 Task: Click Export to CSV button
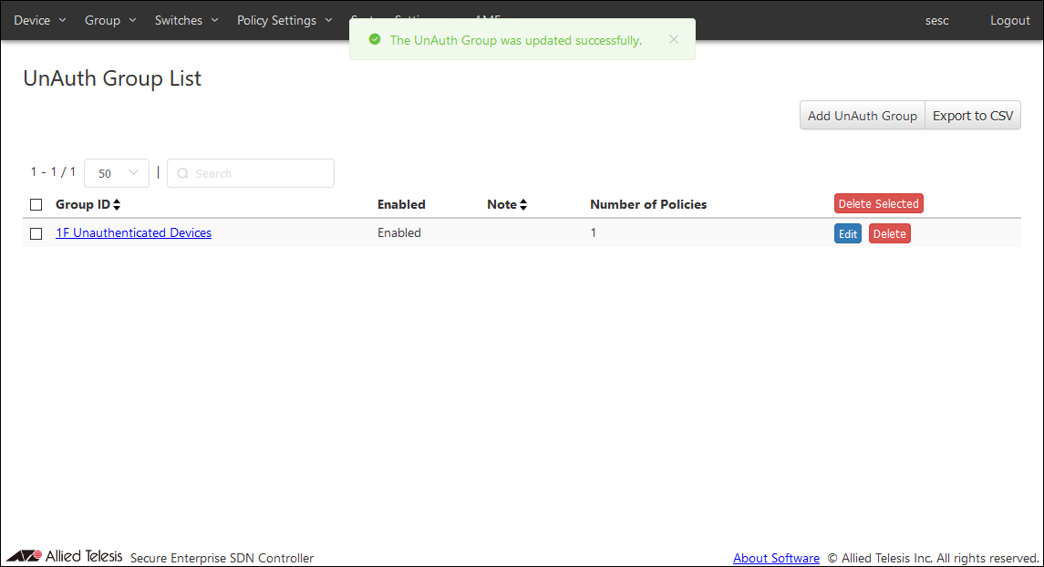point(973,116)
